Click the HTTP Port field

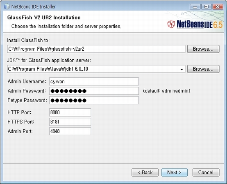click(70, 112)
